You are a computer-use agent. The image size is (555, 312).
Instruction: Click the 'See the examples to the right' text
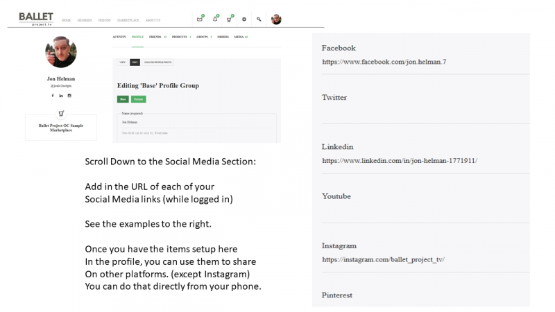click(x=148, y=224)
